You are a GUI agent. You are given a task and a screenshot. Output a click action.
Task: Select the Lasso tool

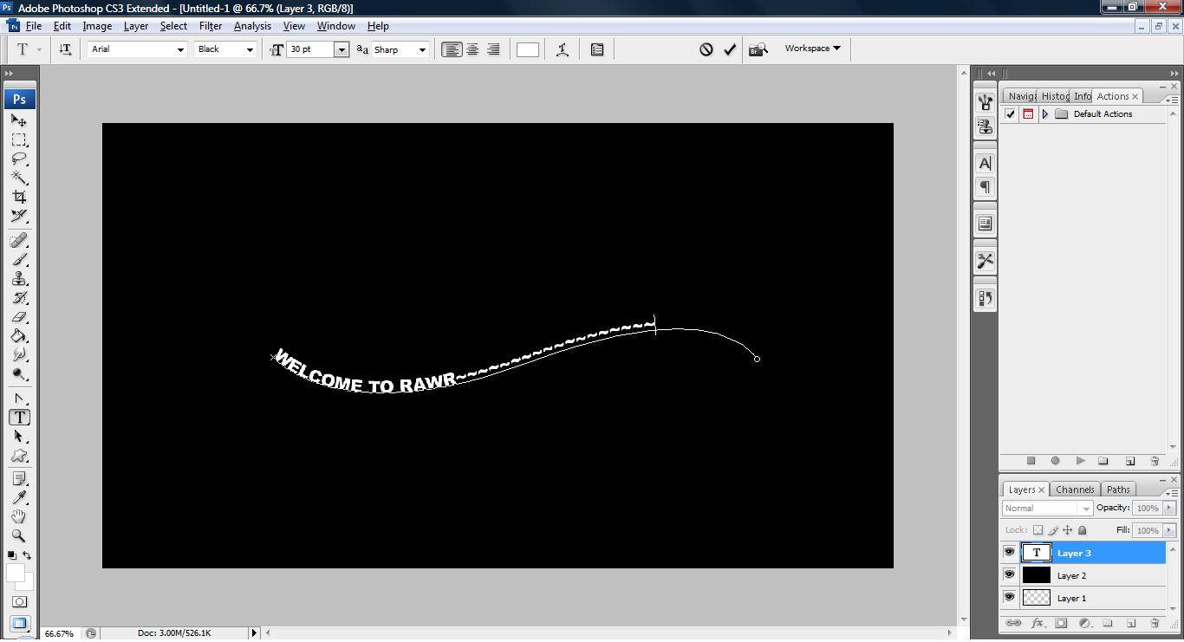click(19, 159)
